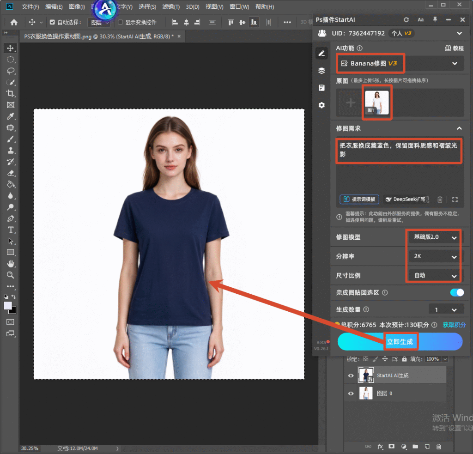Click the 立即生成 button
The height and width of the screenshot is (454, 473).
tap(400, 342)
